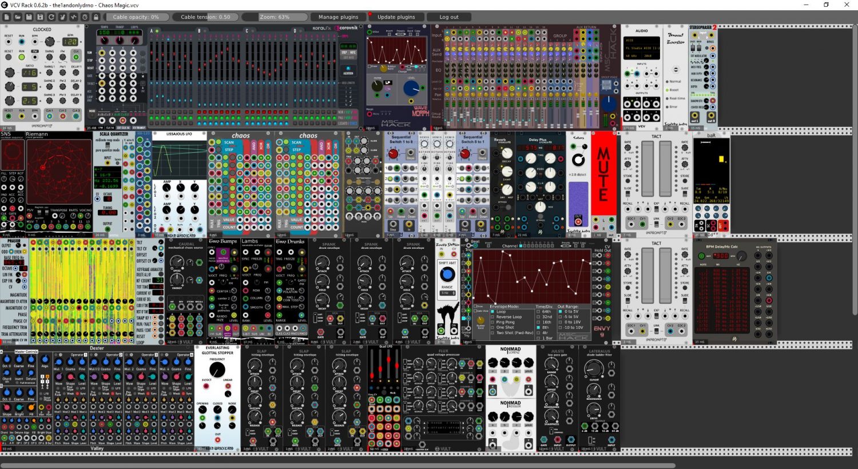Open the 5 Hz Range selector on Boolean Shifter
858x469 pixels.
447,293
